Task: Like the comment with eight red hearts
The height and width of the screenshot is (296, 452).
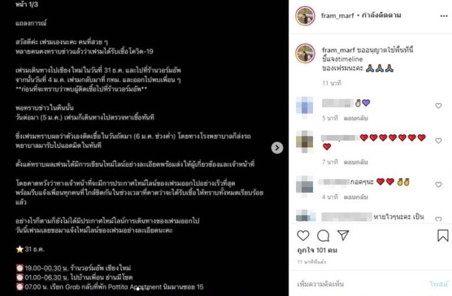Action: pos(438,141)
